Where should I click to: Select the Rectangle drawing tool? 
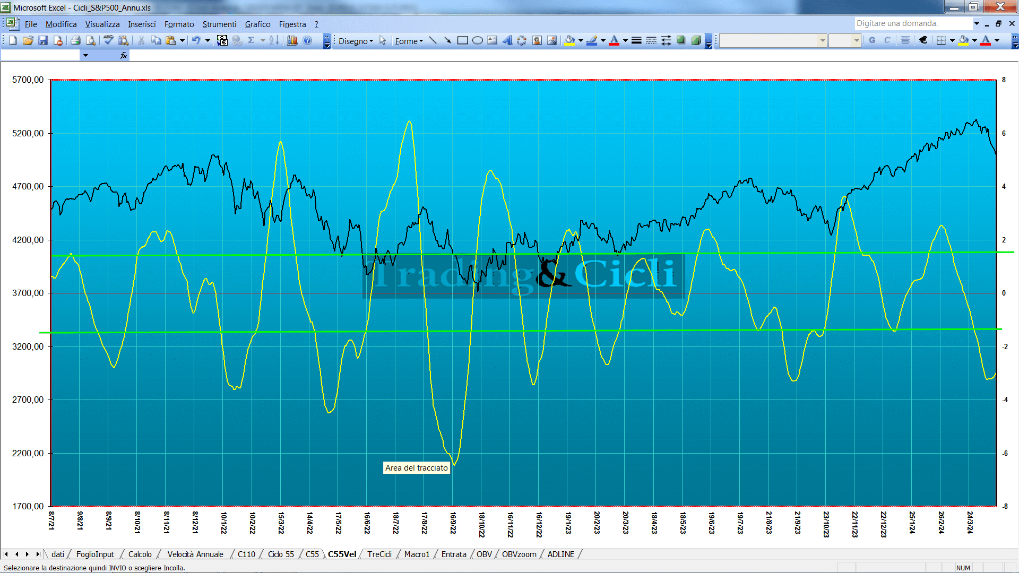pyautogui.click(x=463, y=41)
